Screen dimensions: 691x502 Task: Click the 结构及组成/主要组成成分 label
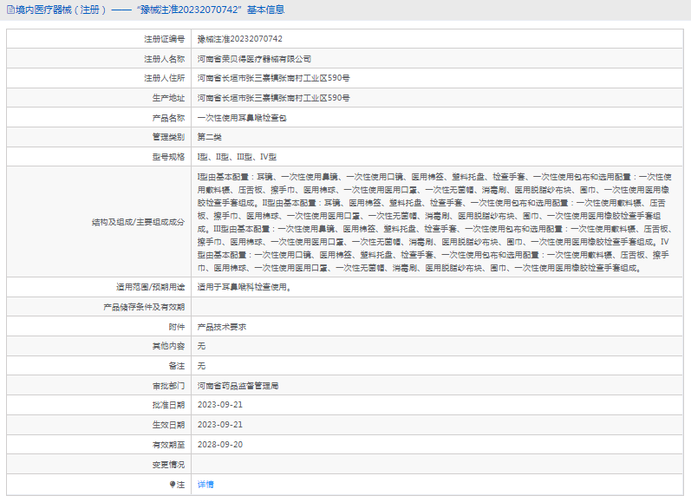point(138,222)
